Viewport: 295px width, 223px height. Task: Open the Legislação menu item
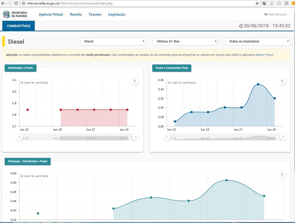coord(117,14)
